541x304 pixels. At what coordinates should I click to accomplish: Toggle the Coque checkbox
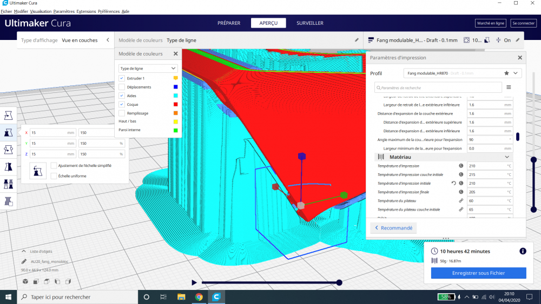pyautogui.click(x=122, y=104)
